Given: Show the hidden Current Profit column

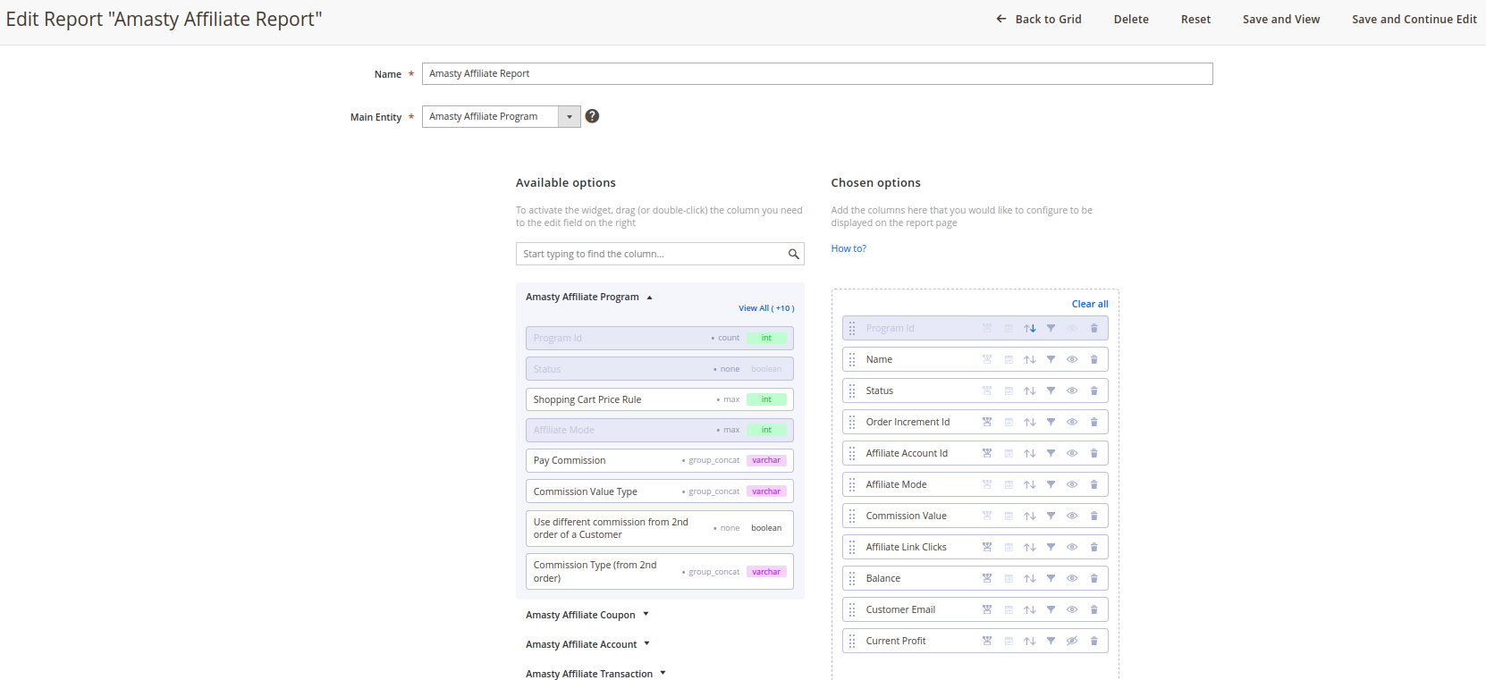Looking at the screenshot, I should tap(1072, 641).
